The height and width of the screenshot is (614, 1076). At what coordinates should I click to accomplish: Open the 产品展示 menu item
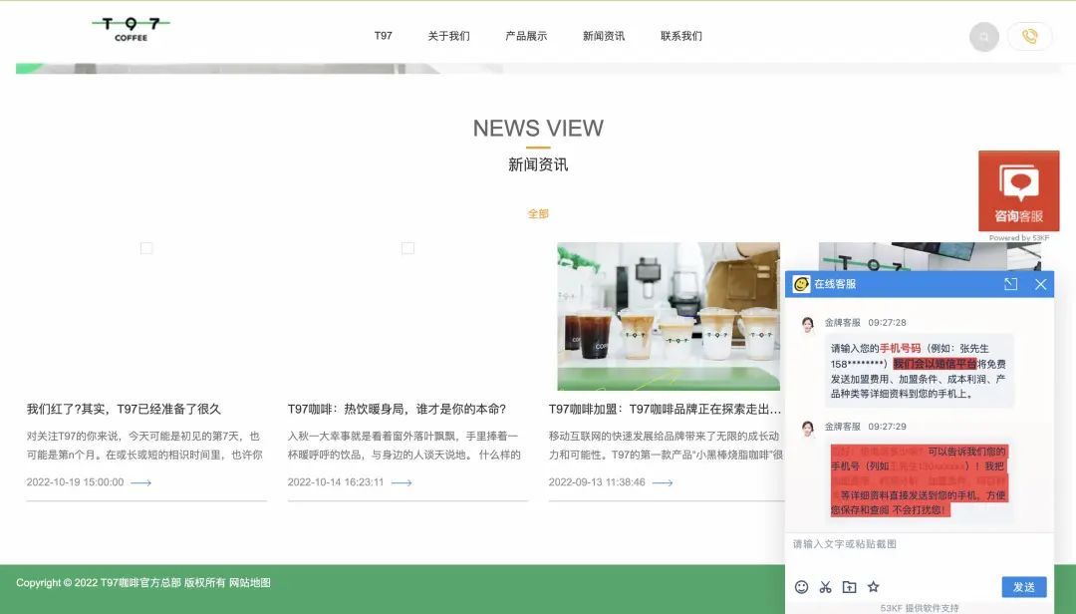(526, 36)
